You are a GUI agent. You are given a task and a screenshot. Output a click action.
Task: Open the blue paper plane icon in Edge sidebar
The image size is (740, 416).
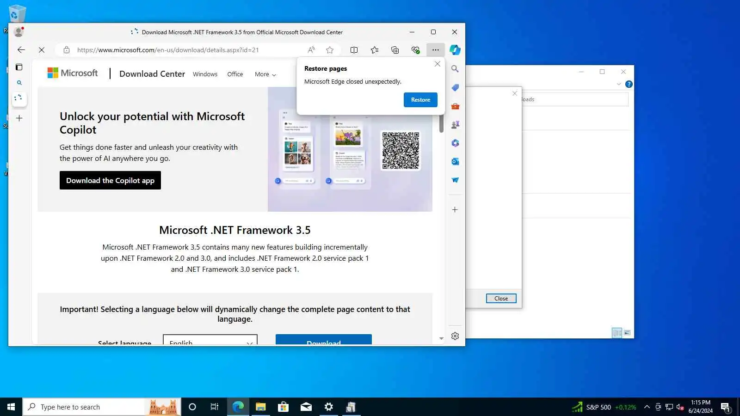pyautogui.click(x=455, y=180)
